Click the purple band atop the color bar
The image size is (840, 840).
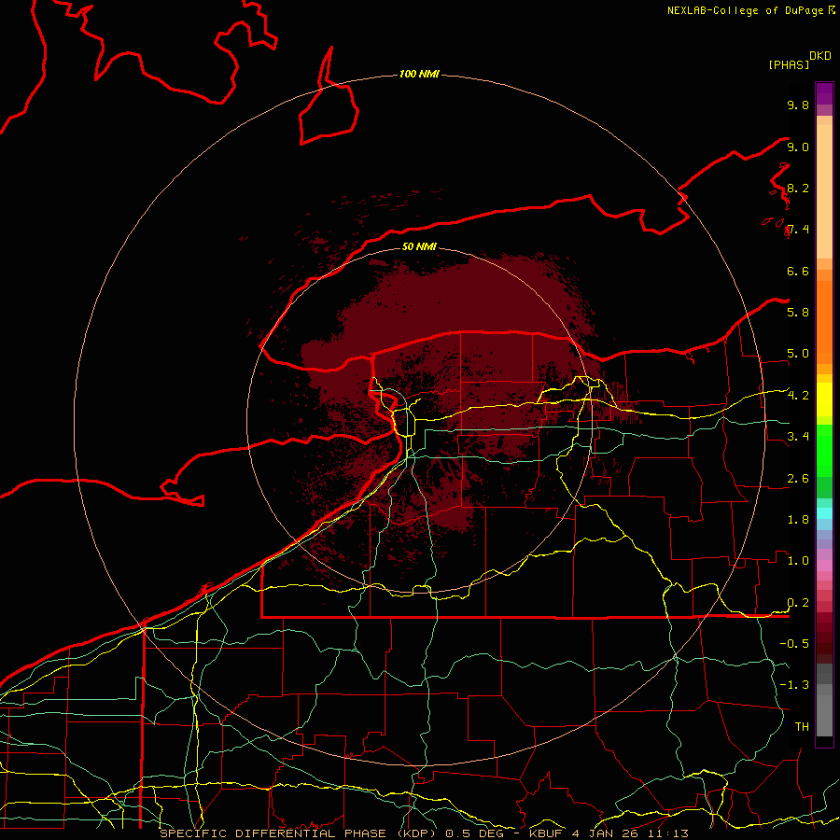824,93
